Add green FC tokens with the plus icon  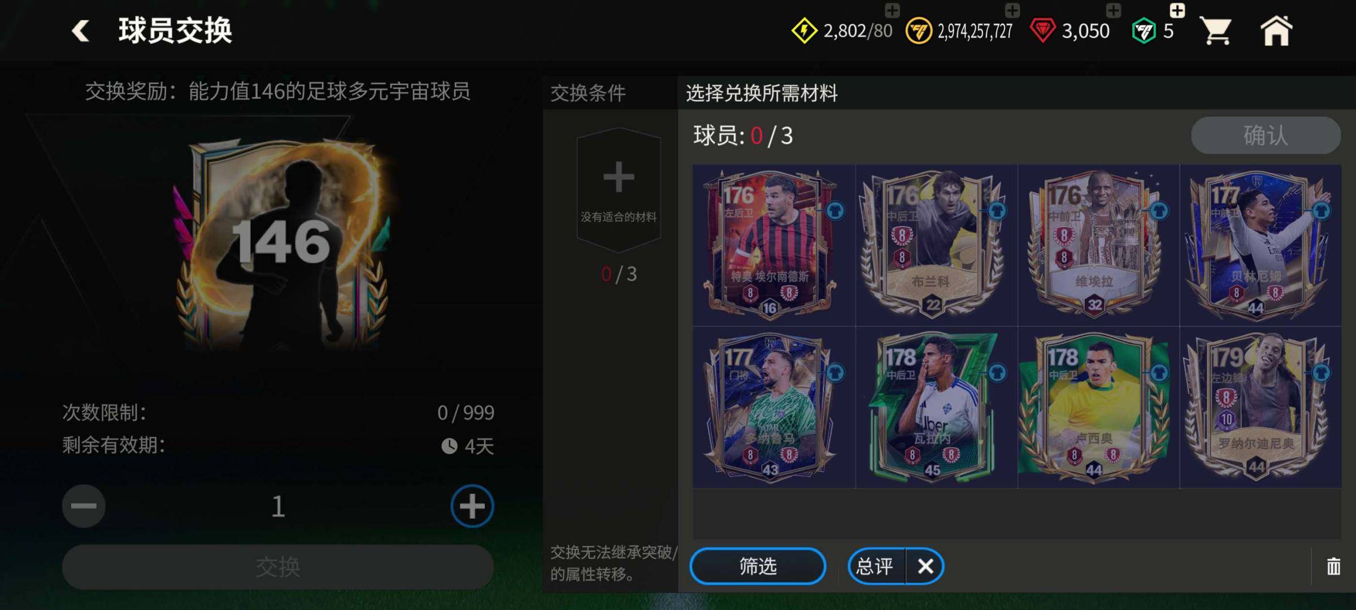point(1177,10)
